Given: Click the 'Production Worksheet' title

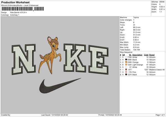Looking at the screenshot, I should (15, 2).
